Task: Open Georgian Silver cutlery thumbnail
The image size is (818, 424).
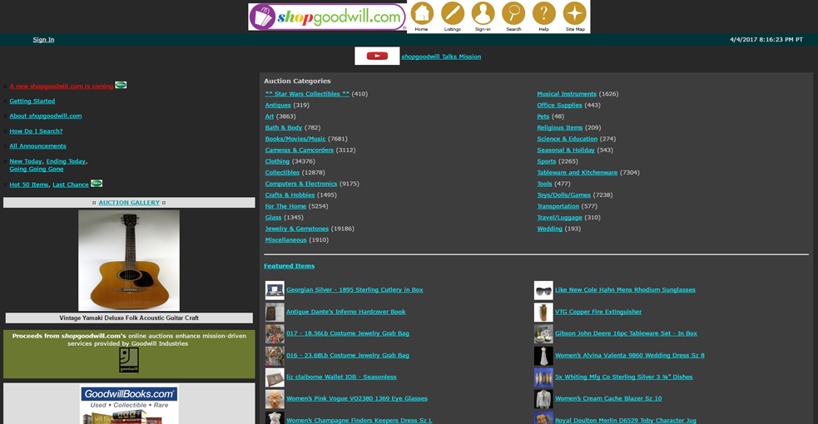Action: (275, 290)
